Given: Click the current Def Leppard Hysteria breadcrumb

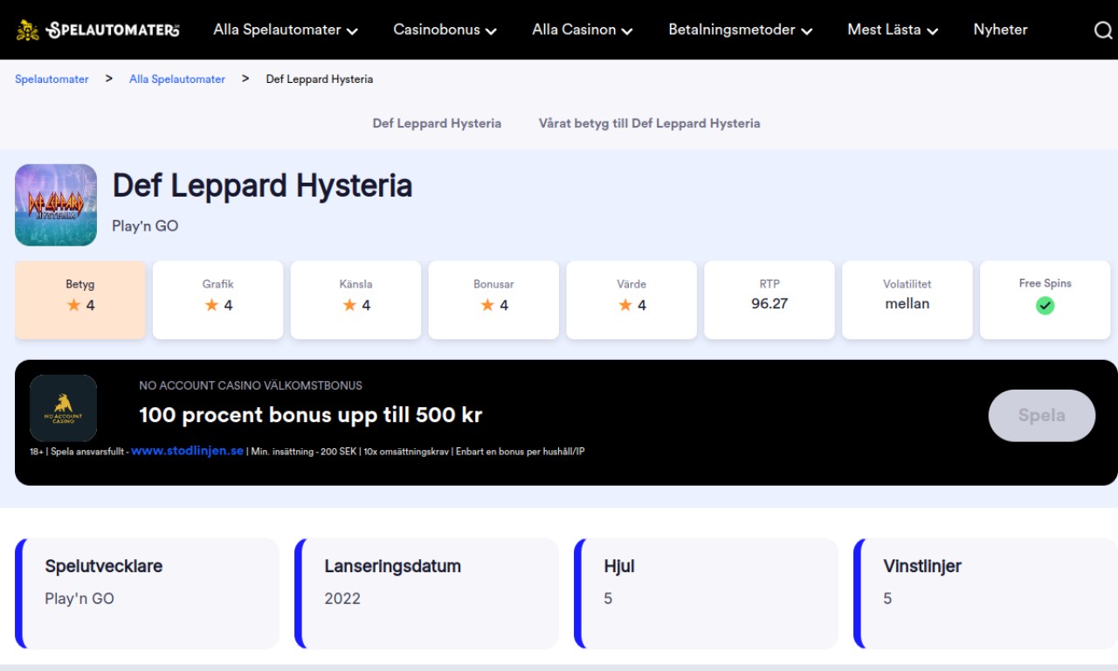Looking at the screenshot, I should click(x=320, y=79).
